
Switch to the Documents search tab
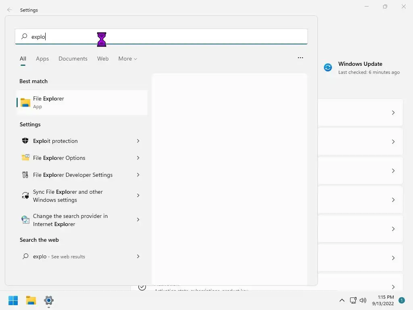click(x=73, y=59)
